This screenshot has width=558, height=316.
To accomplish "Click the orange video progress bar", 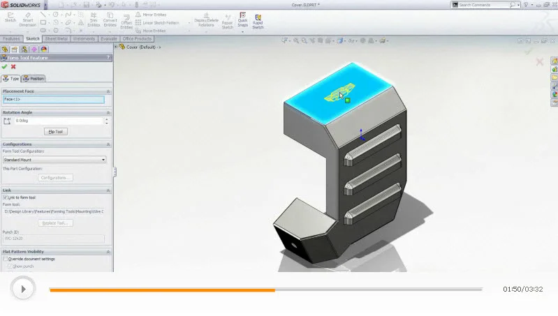I will (x=162, y=290).
